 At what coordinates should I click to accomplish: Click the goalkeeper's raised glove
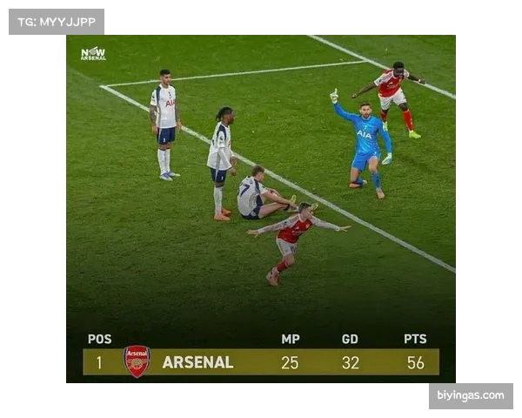(x=334, y=96)
